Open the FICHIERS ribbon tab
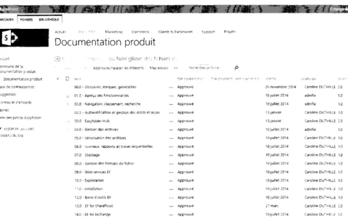 click(x=27, y=19)
